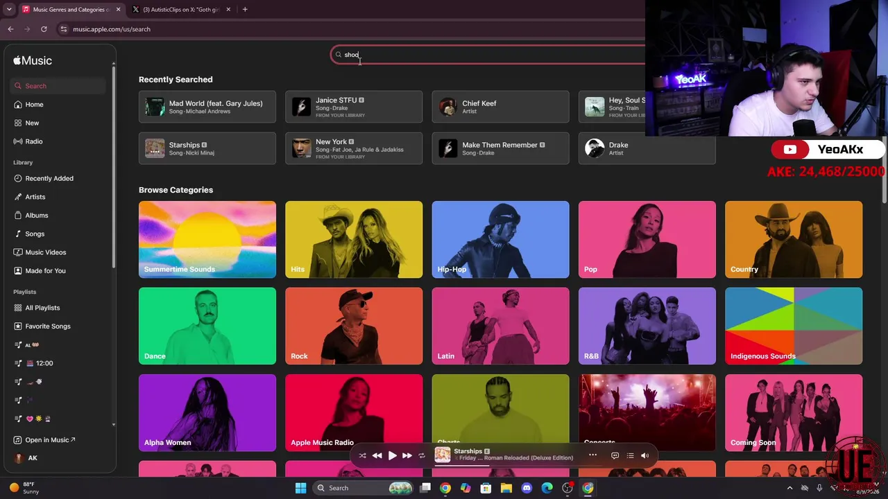The image size is (888, 499).
Task: Play the current song Starships
Action: (x=392, y=455)
